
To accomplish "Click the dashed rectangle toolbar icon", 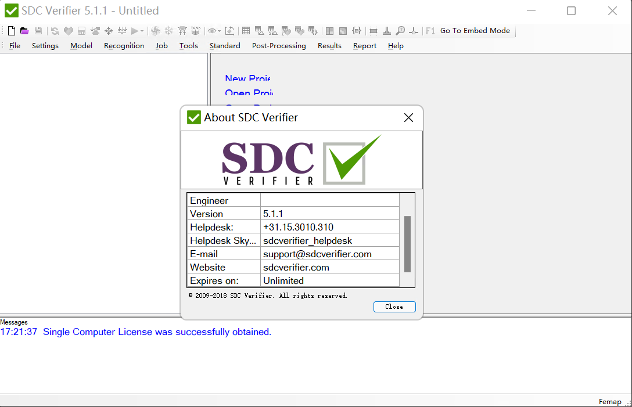I will pyautogui.click(x=374, y=31).
